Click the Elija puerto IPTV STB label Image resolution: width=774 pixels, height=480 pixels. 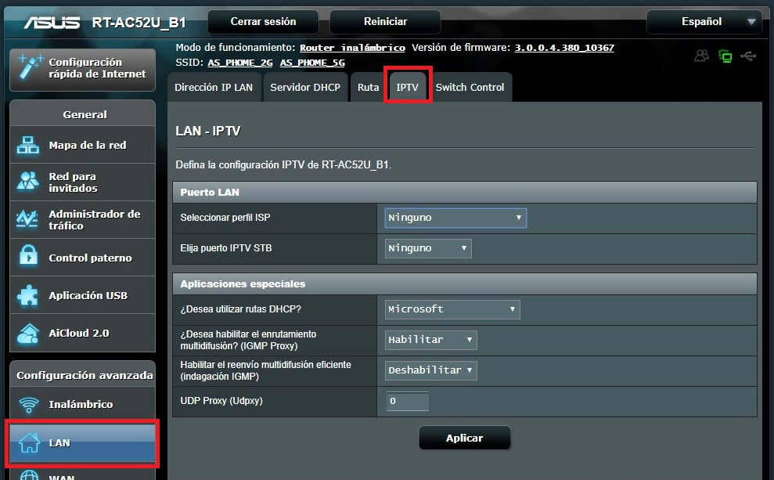(226, 248)
